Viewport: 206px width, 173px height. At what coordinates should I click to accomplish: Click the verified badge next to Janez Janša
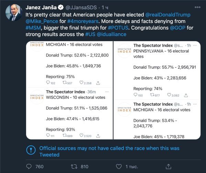(x=61, y=8)
